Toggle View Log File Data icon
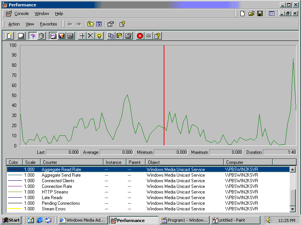The image size is (301, 225). pyautogui.click(x=41, y=36)
